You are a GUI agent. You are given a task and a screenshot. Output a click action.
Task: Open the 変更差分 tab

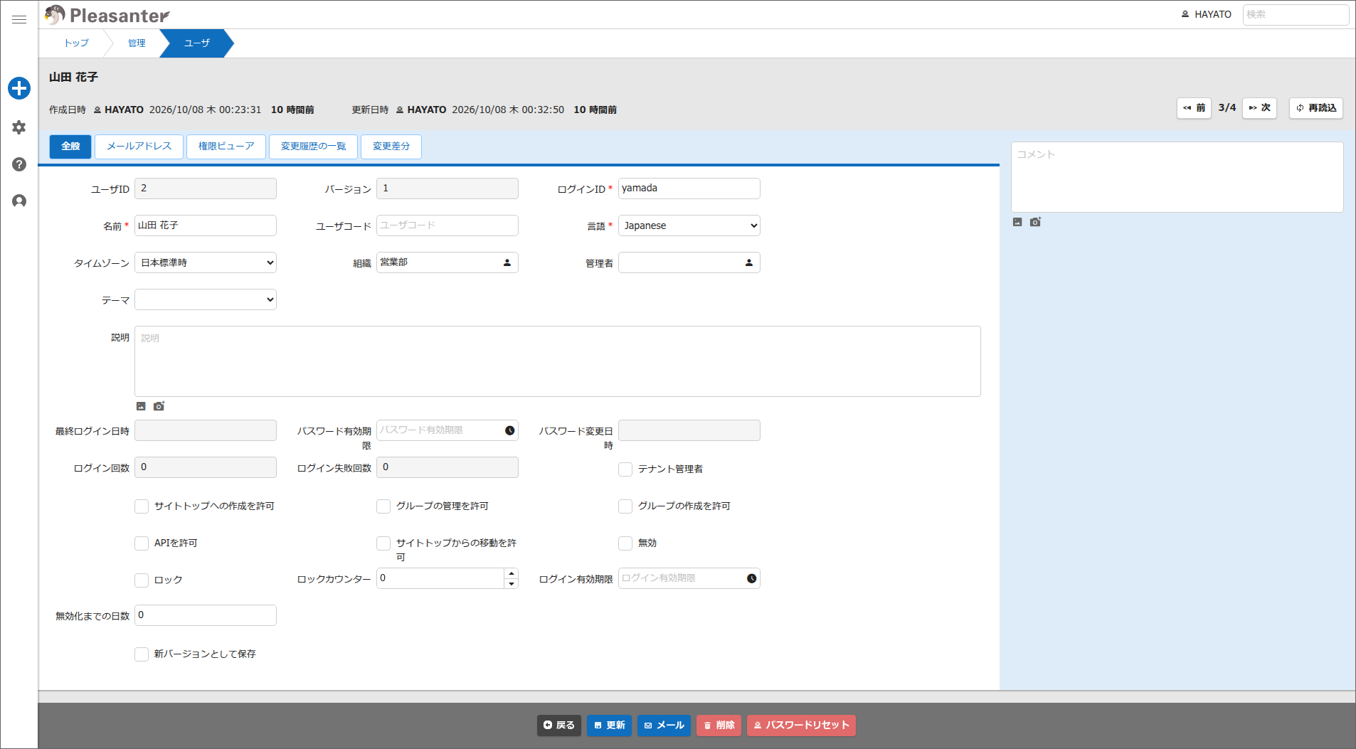click(x=391, y=147)
